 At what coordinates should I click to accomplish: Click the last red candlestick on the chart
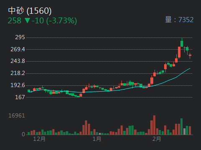(190, 55)
